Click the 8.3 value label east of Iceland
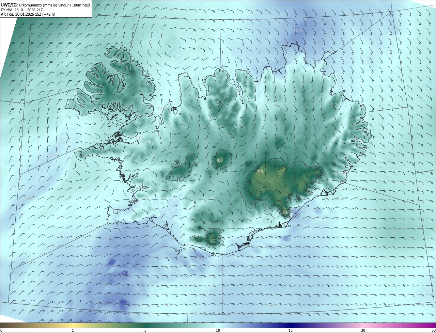 pos(393,232)
